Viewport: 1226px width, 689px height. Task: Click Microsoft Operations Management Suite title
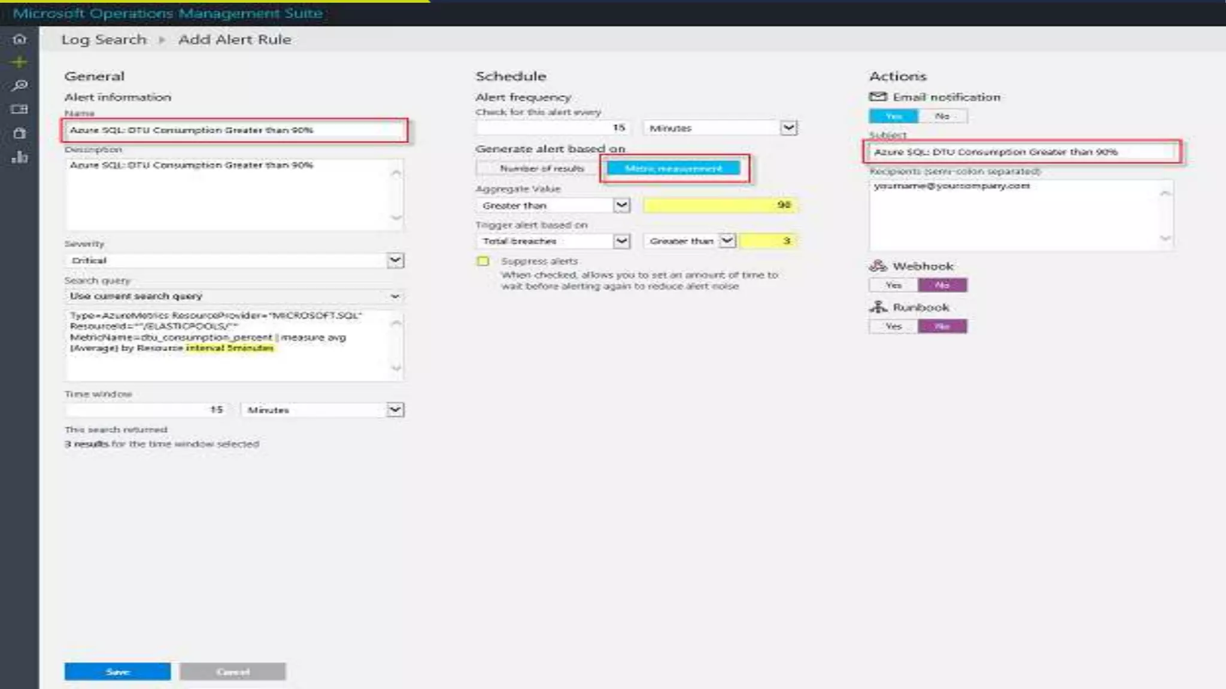pos(168,13)
